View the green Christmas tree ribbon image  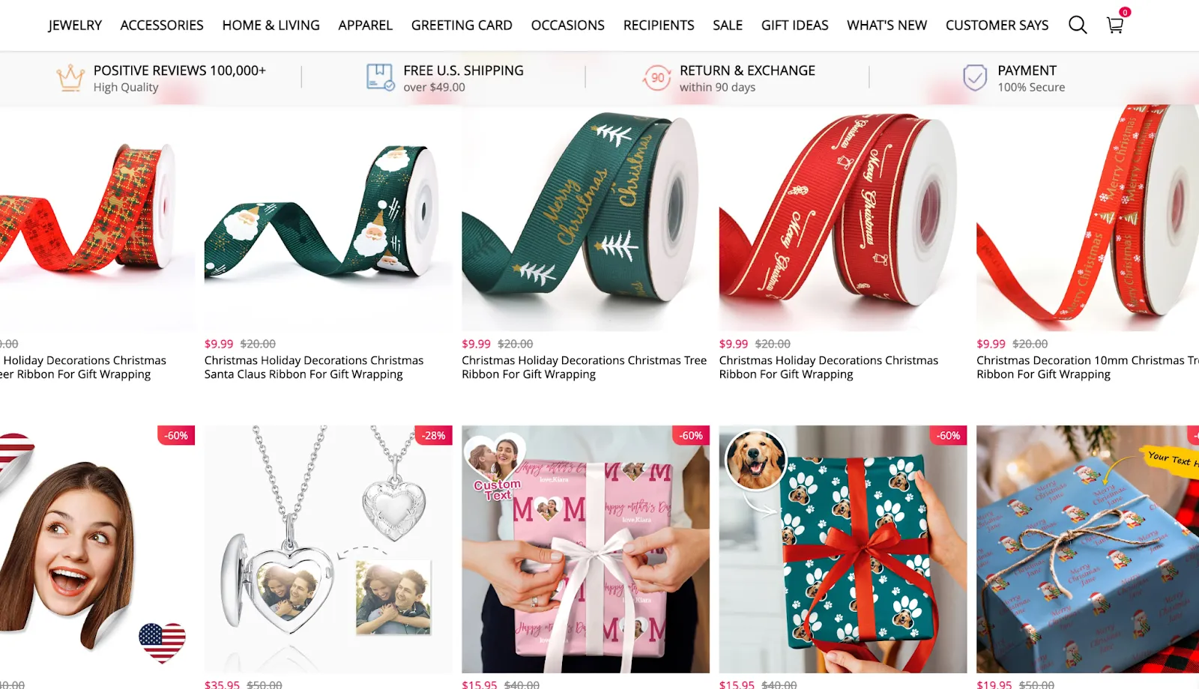585,218
